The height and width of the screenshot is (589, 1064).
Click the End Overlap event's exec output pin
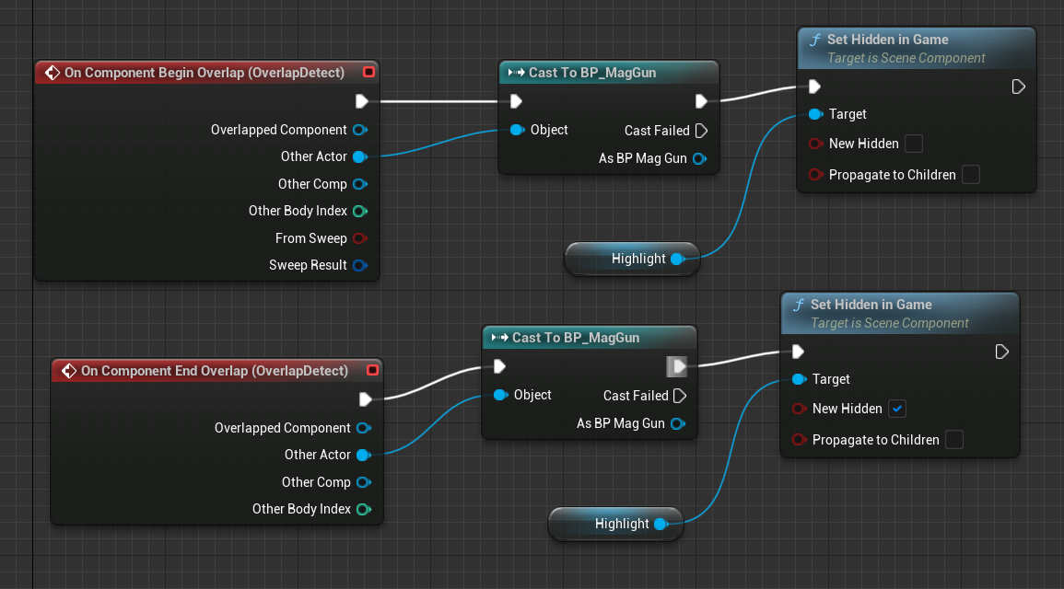pos(365,400)
